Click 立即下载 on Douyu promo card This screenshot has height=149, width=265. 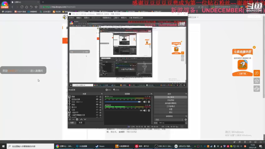click(242, 74)
